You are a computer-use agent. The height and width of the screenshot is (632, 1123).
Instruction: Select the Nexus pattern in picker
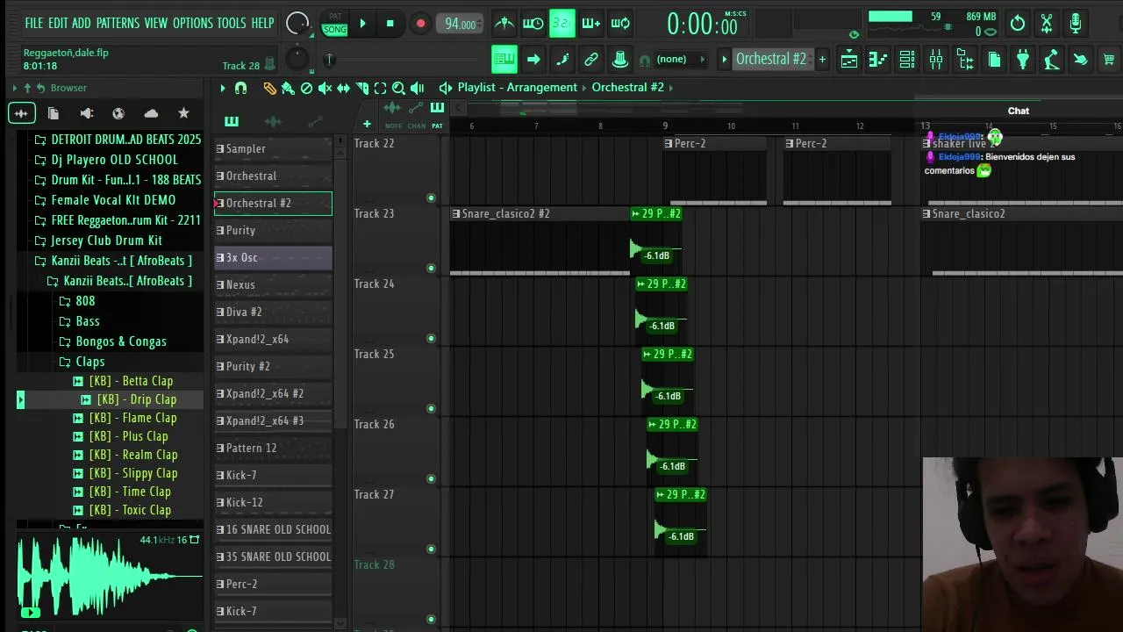coord(274,284)
